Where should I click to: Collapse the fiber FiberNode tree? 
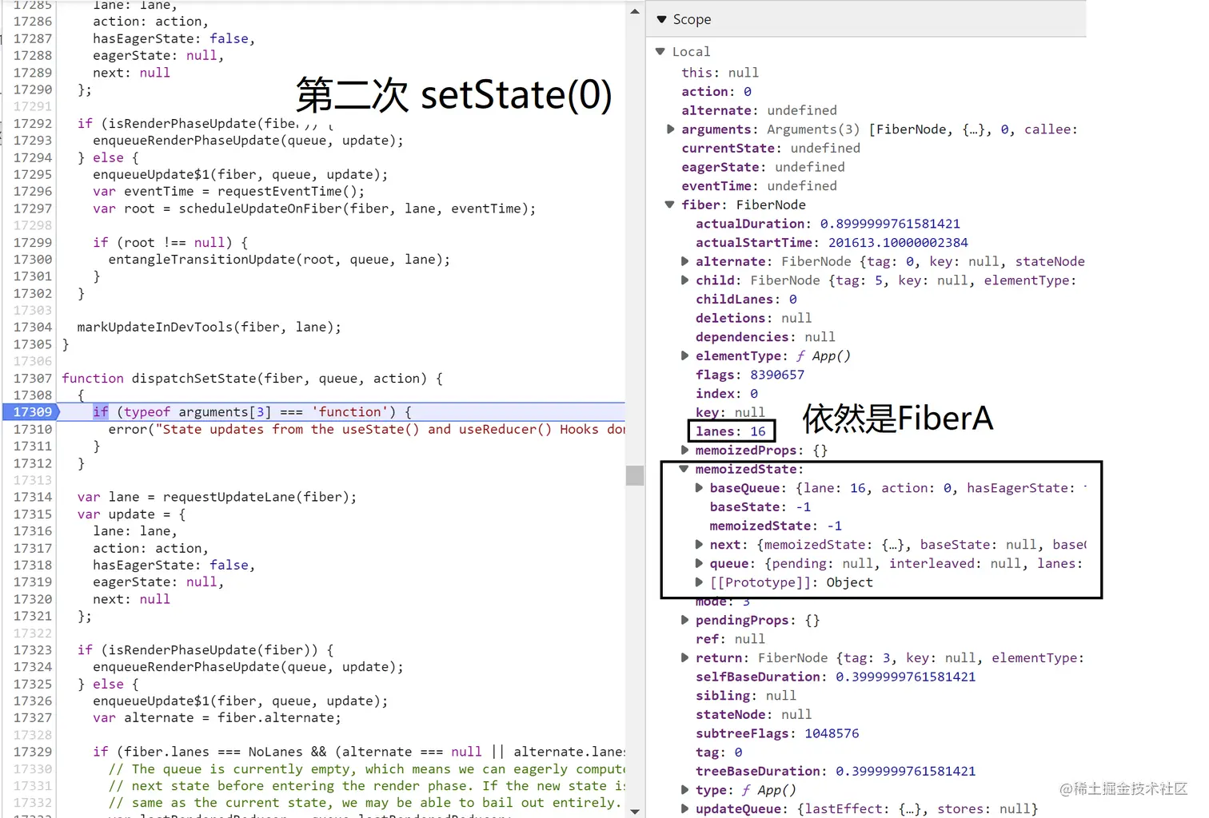669,204
